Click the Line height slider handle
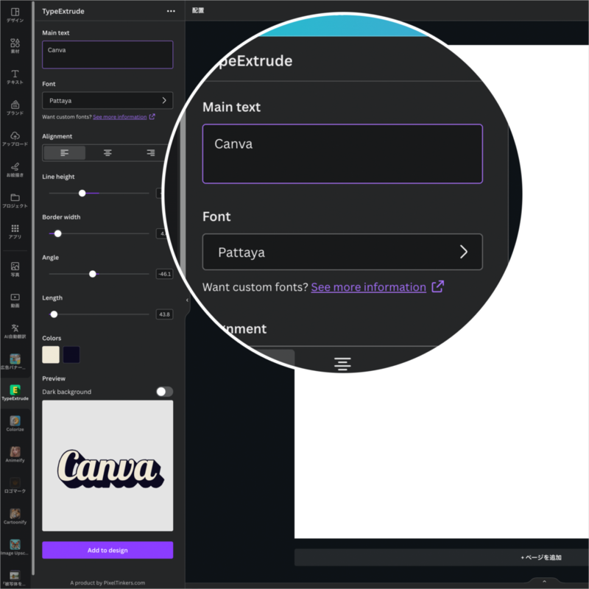 point(82,193)
